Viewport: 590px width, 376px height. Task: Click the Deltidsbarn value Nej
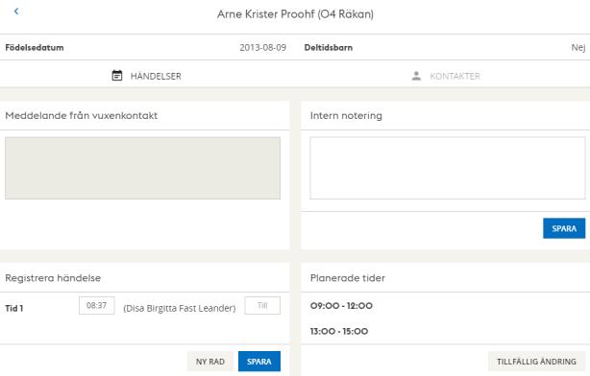[x=578, y=48]
